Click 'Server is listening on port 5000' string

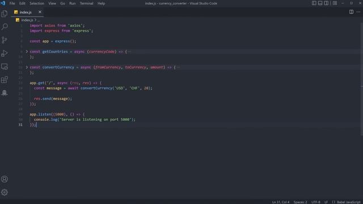pyautogui.click(x=95, y=120)
